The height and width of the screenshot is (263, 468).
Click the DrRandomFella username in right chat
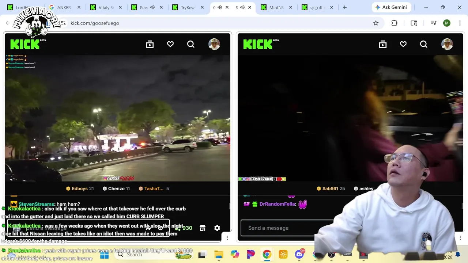278,204
